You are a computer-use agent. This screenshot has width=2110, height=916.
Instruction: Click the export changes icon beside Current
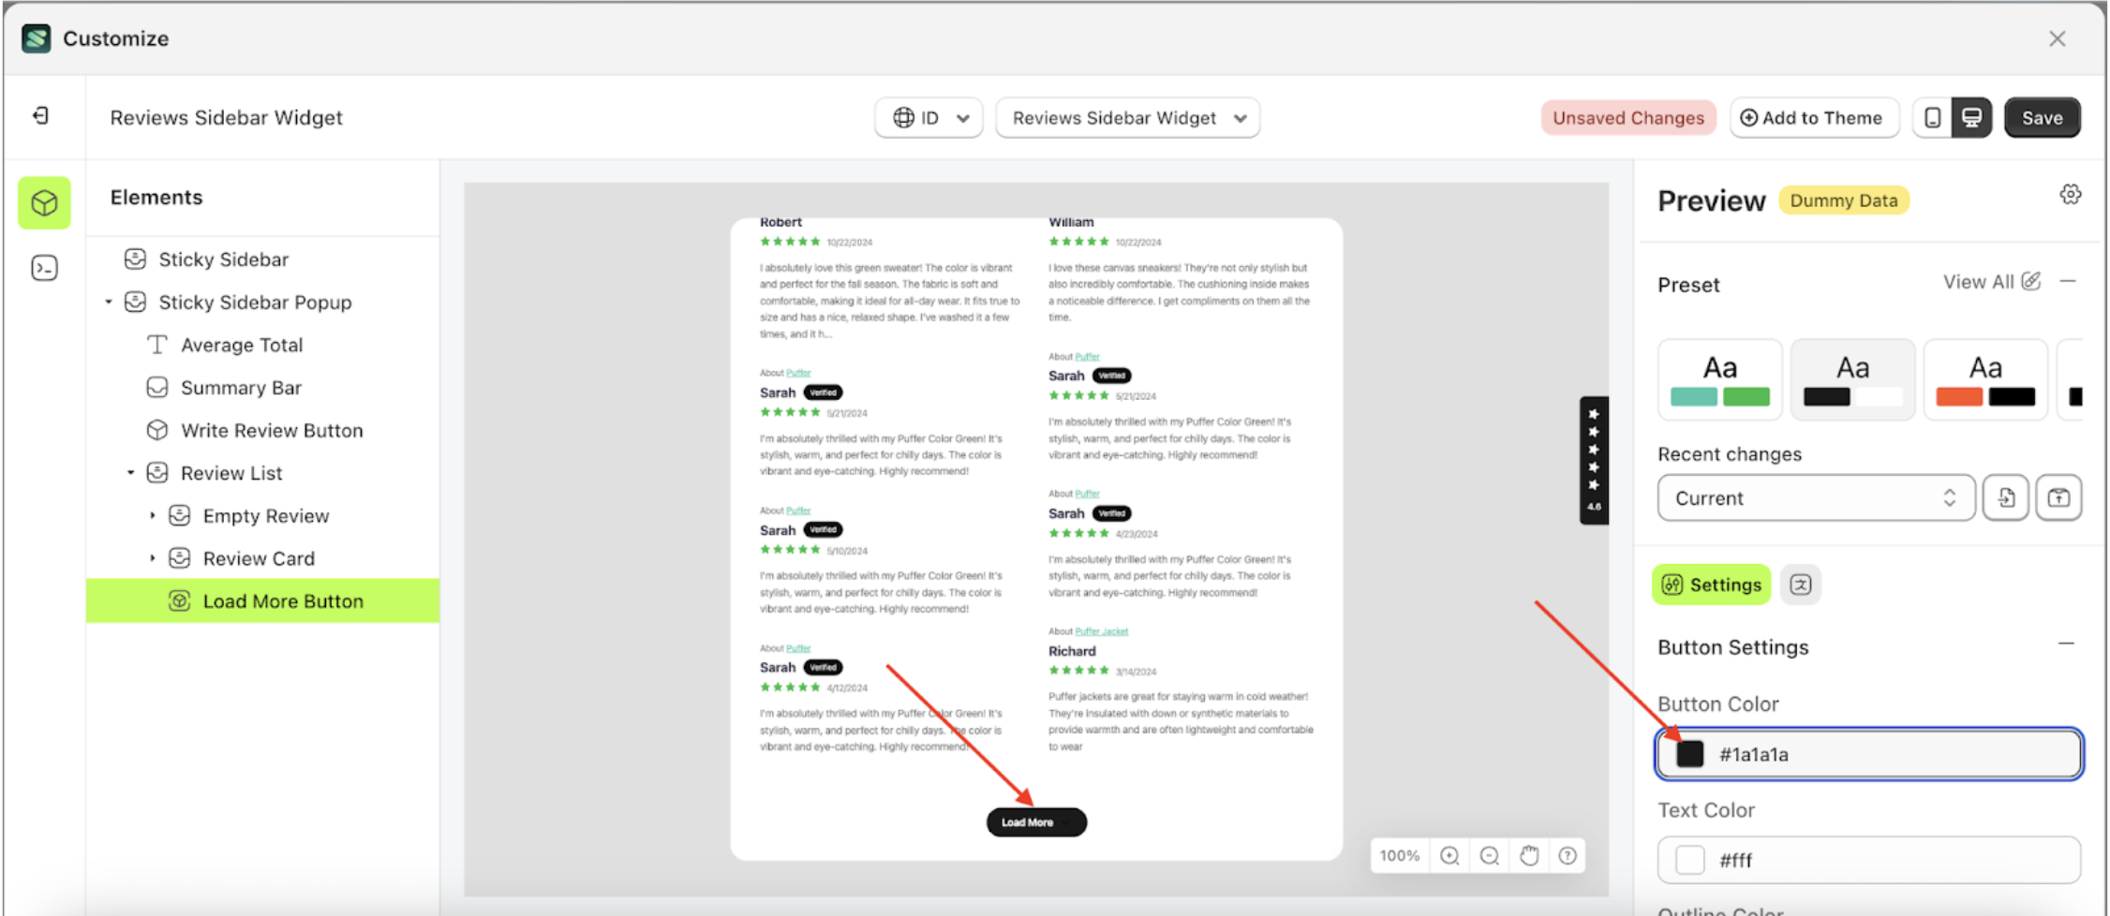(x=2058, y=497)
